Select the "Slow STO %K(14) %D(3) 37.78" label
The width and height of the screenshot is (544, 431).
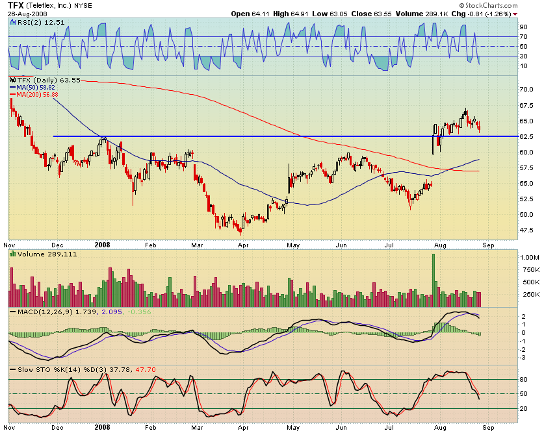74,370
